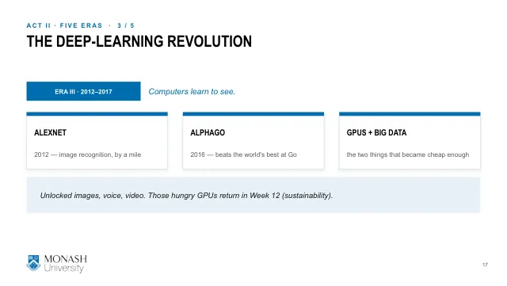The image size is (507, 286).
Task: Click the 'MONASH' wordmark text
Action: 65,259
